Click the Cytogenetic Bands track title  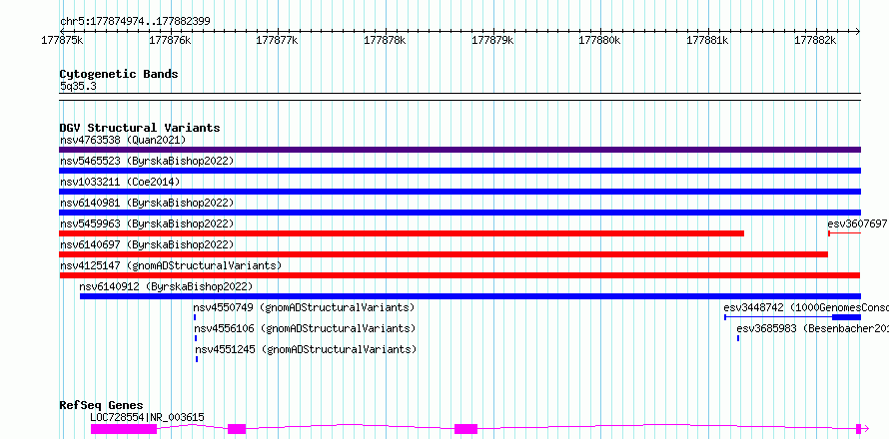coord(119,74)
